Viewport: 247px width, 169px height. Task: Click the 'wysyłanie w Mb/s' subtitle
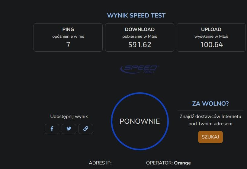[211, 37]
